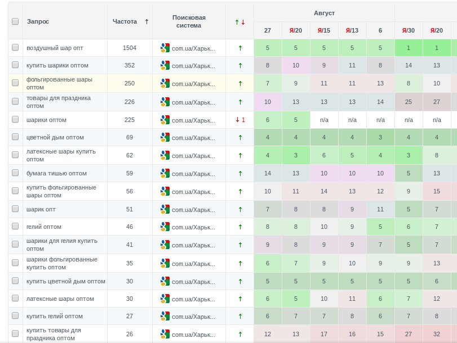Screen dimensions: 457x343
Task: Sort by Поисковая система column header
Action: pos(189,21)
